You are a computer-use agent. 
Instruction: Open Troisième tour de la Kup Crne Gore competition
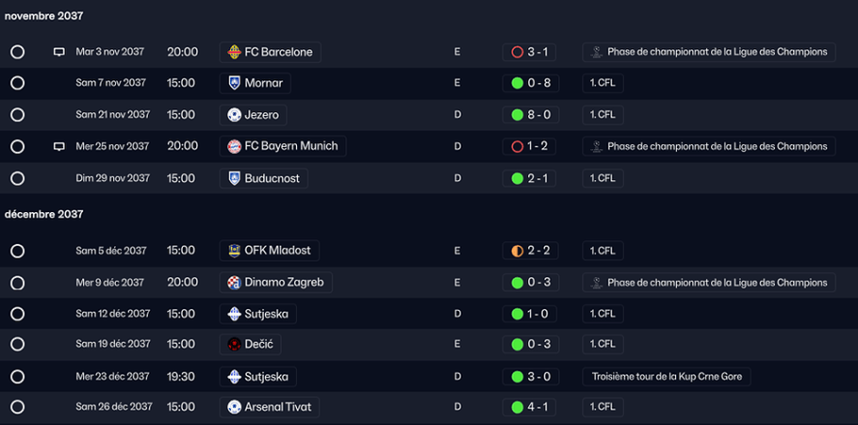pyautogui.click(x=667, y=377)
